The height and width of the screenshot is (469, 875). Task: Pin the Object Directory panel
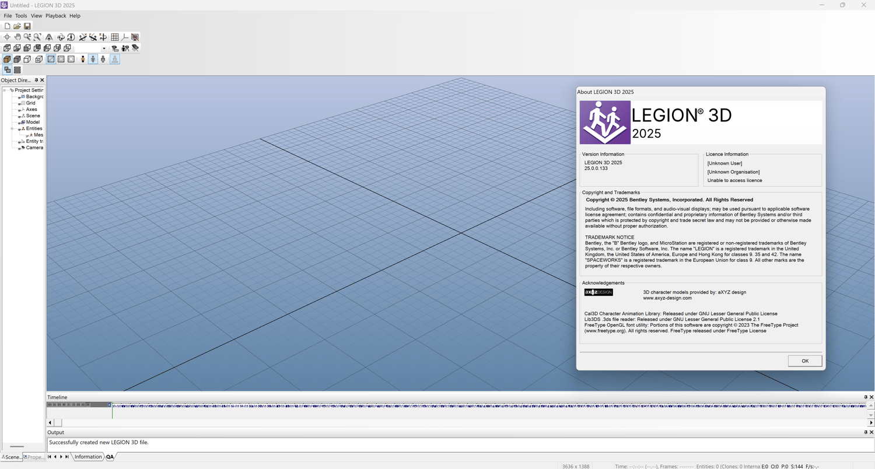point(36,80)
